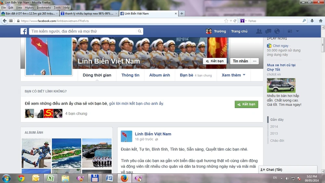Viewport: 325px width, 183px height.
Task: Open album photo of soldier sitting
Action: (36, 153)
